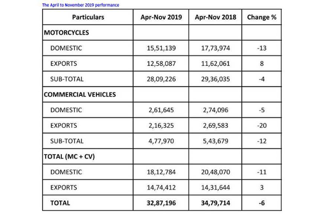The height and width of the screenshot is (214, 324).
Task: Click the motorcycles domestic value 15,51,139
Action: (x=161, y=48)
